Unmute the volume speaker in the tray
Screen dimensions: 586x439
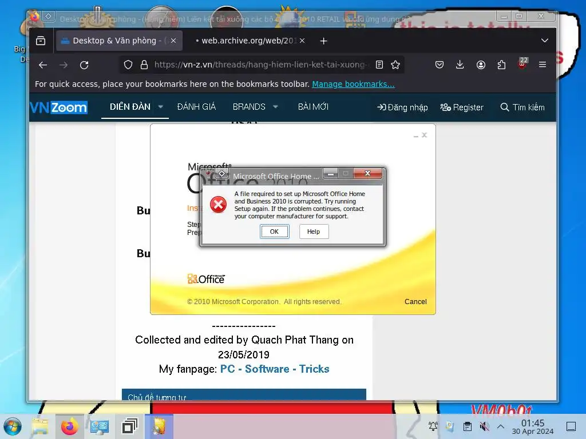point(484,426)
